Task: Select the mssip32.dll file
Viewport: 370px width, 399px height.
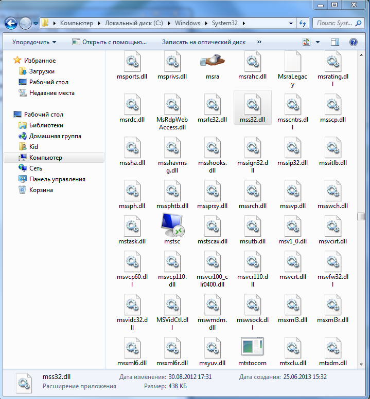Action: (292, 151)
